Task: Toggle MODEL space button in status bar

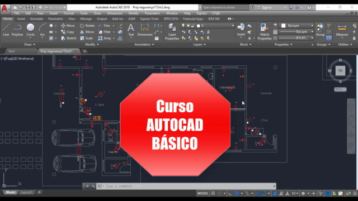Action: (x=203, y=194)
